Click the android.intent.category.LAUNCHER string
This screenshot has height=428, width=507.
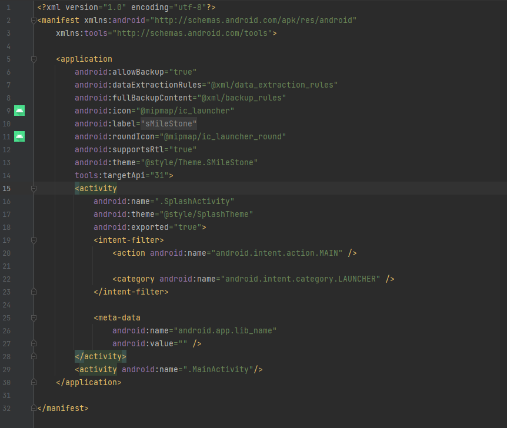click(x=301, y=279)
